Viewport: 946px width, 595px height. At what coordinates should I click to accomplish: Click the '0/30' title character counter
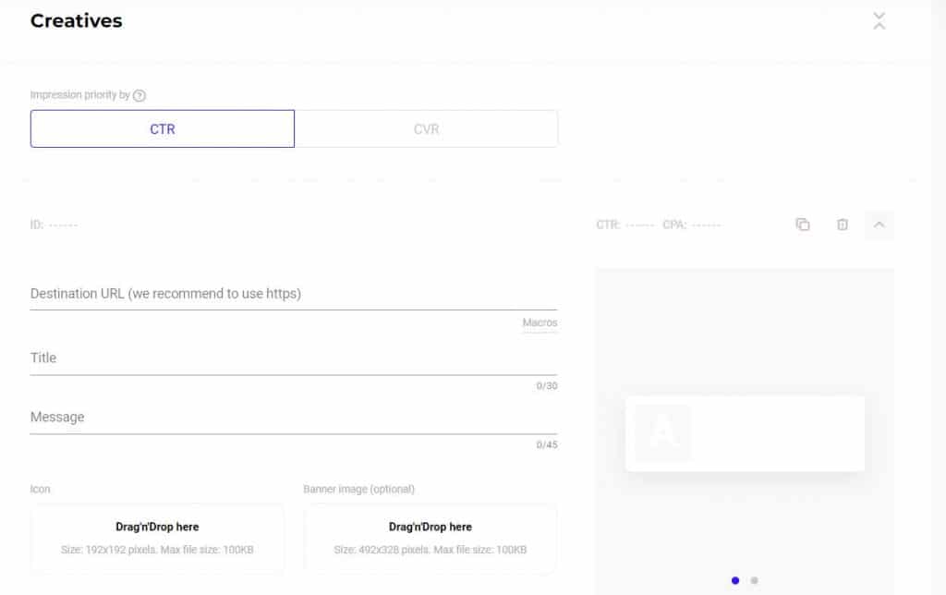[547, 386]
